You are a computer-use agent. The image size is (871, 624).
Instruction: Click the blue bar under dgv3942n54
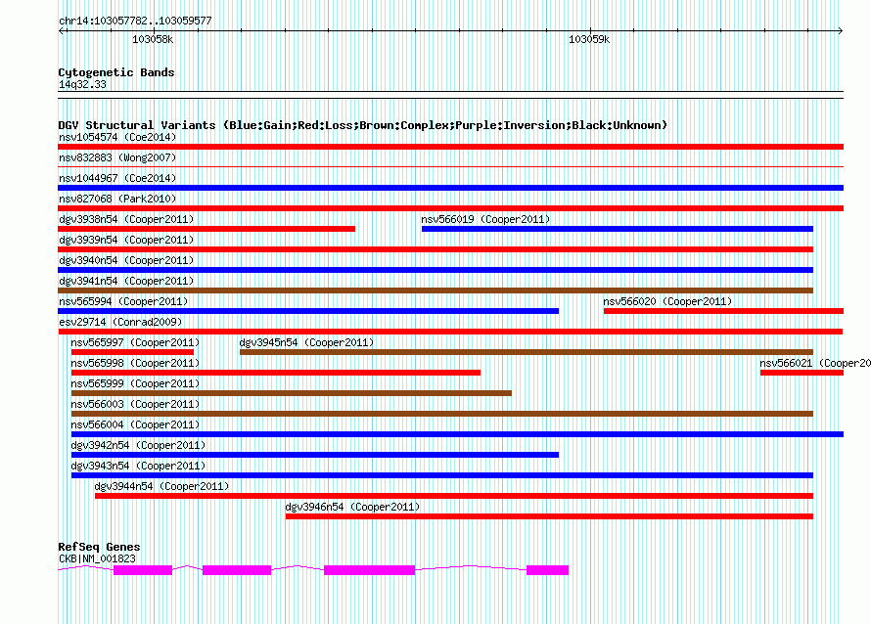[315, 455]
